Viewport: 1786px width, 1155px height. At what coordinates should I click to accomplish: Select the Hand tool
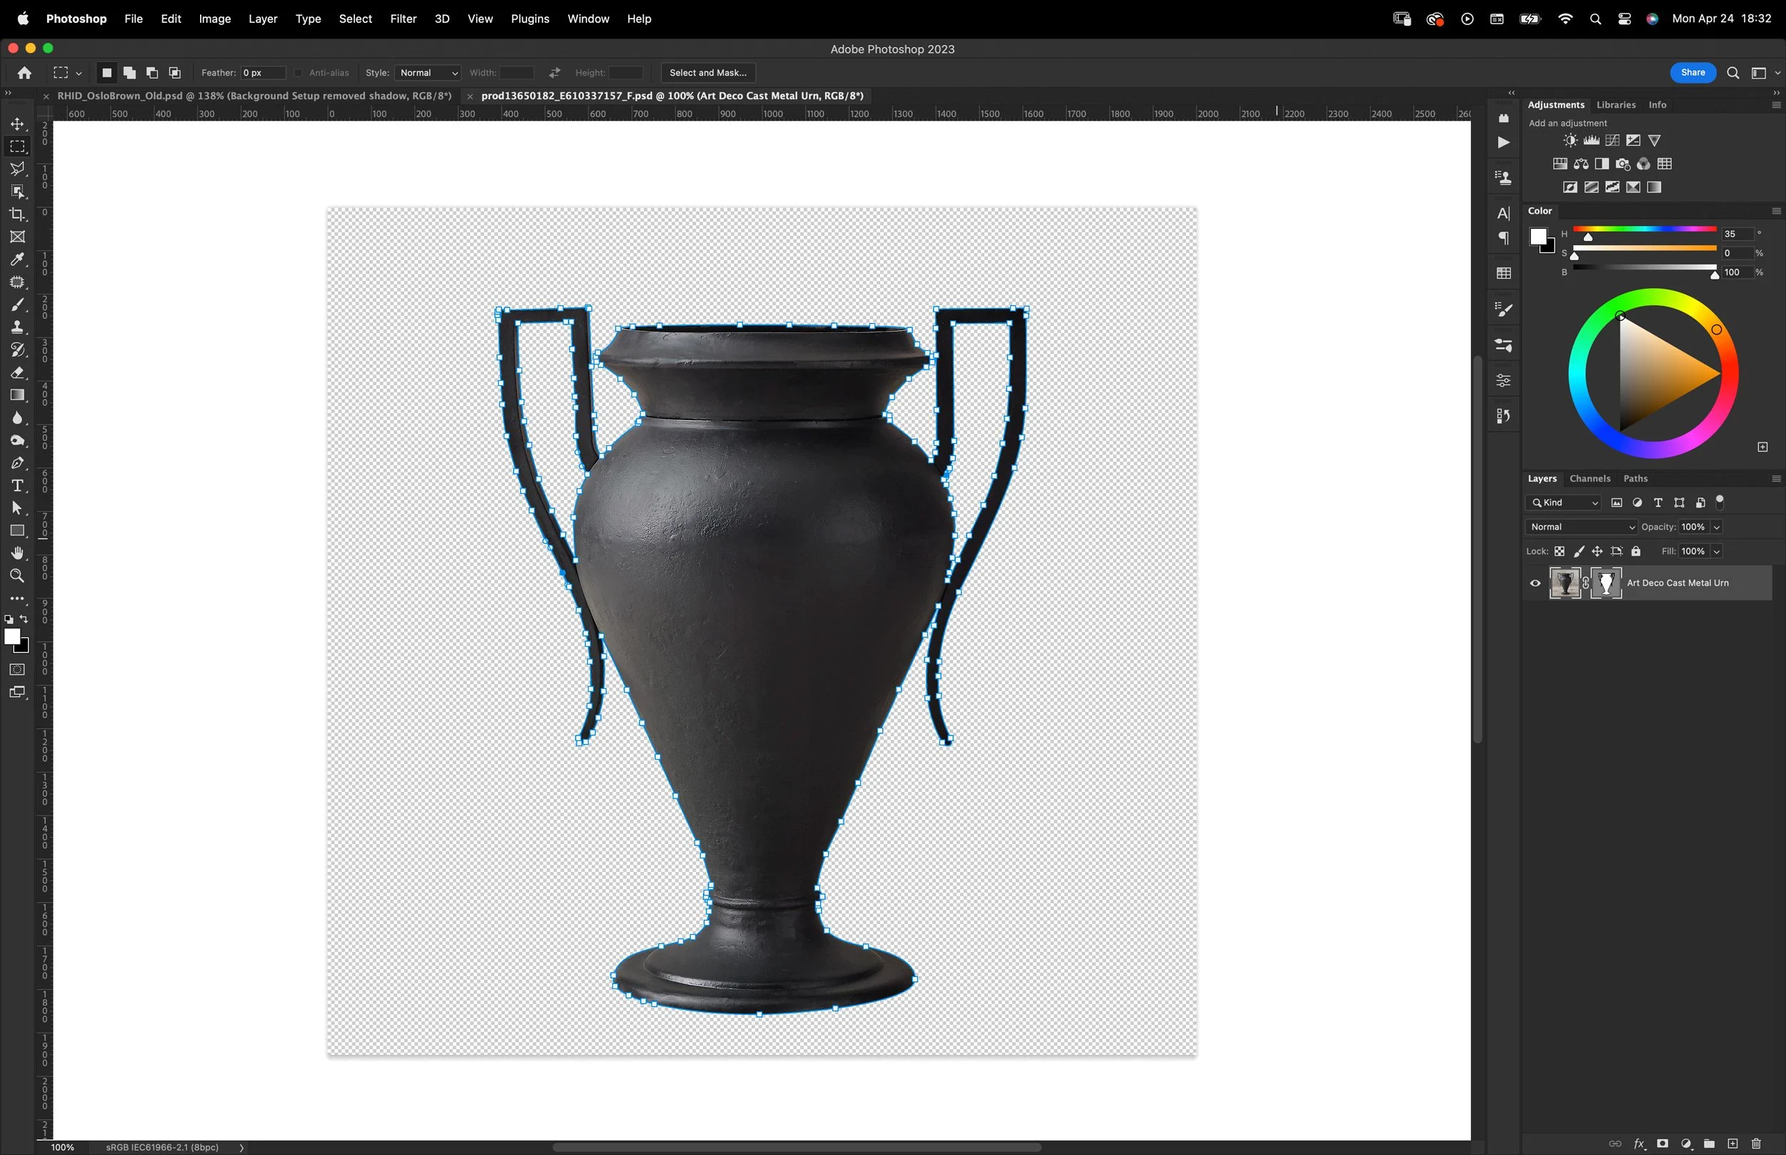tap(17, 553)
